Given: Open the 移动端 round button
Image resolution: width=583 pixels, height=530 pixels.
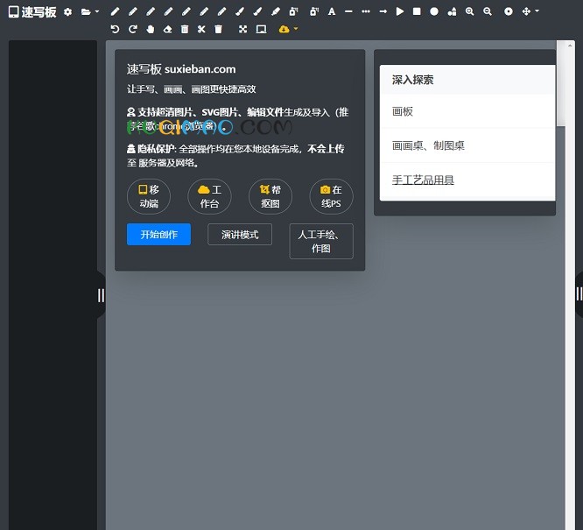Looking at the screenshot, I should coord(149,196).
